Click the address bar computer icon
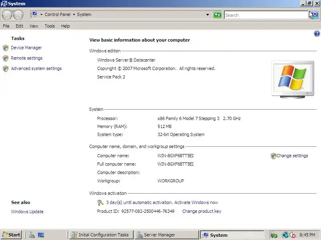This screenshot has width=321, height=240. (35, 14)
